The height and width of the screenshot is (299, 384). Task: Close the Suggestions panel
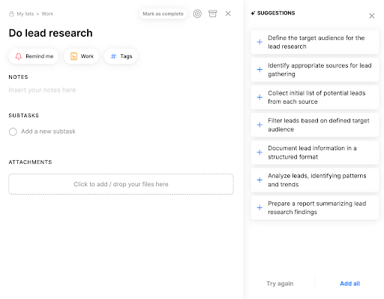coord(372,16)
